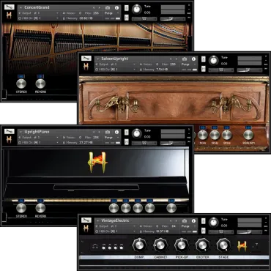Expand the UprightPiano instrument name dropdown arrow
This screenshot has height=271, width=271.
point(21,132)
